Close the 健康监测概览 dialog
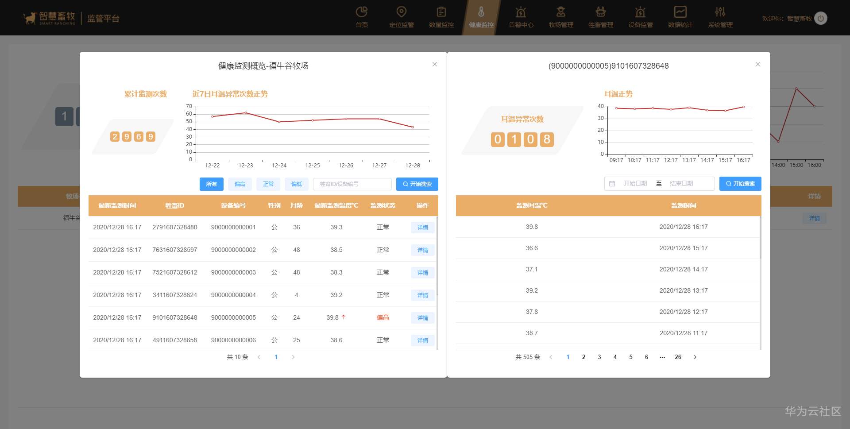850x429 pixels. point(435,64)
